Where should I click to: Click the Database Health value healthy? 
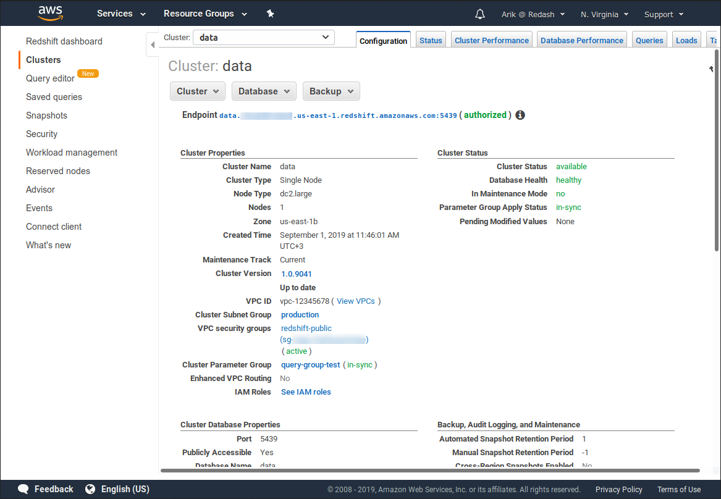tap(568, 180)
